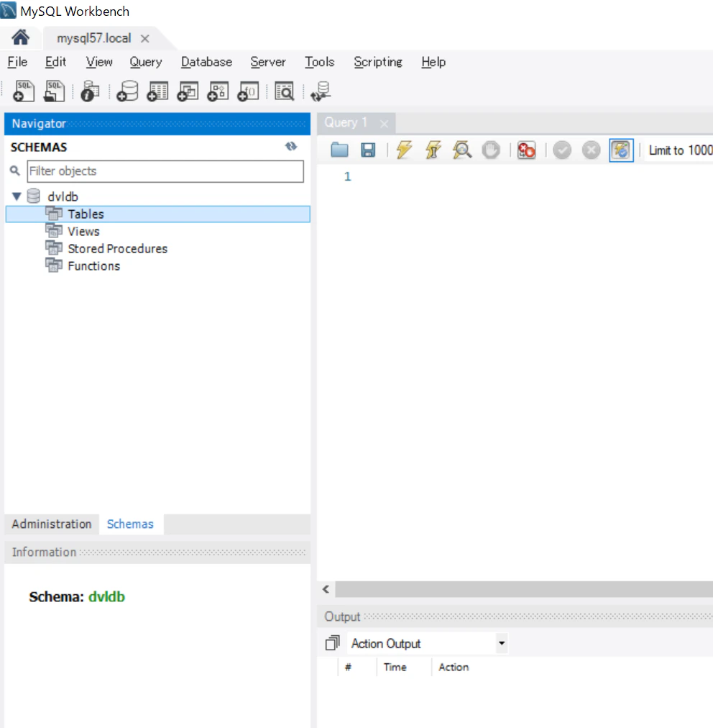Open a SQL script file icon
This screenshot has width=713, height=728.
pyautogui.click(x=54, y=91)
